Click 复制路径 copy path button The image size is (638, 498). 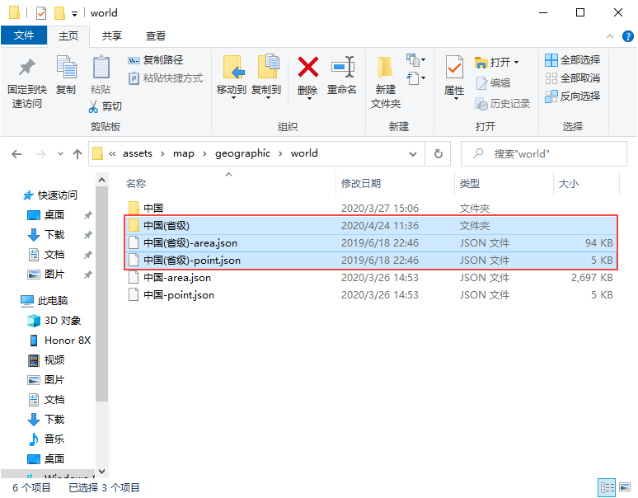[156, 60]
